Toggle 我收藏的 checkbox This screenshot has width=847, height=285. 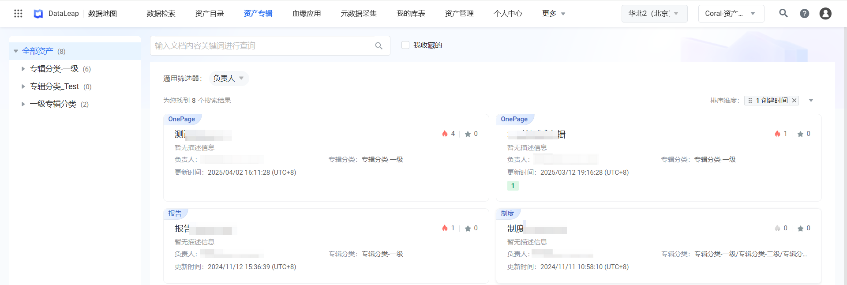(405, 45)
